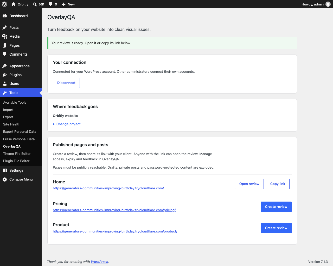
Task: Click the Appearance paintbrush icon
Action: click(5, 66)
